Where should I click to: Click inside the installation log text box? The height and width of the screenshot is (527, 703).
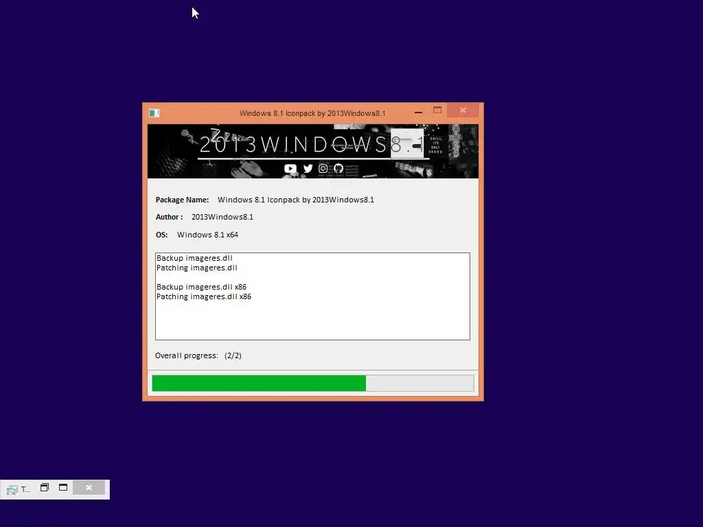coord(312,296)
